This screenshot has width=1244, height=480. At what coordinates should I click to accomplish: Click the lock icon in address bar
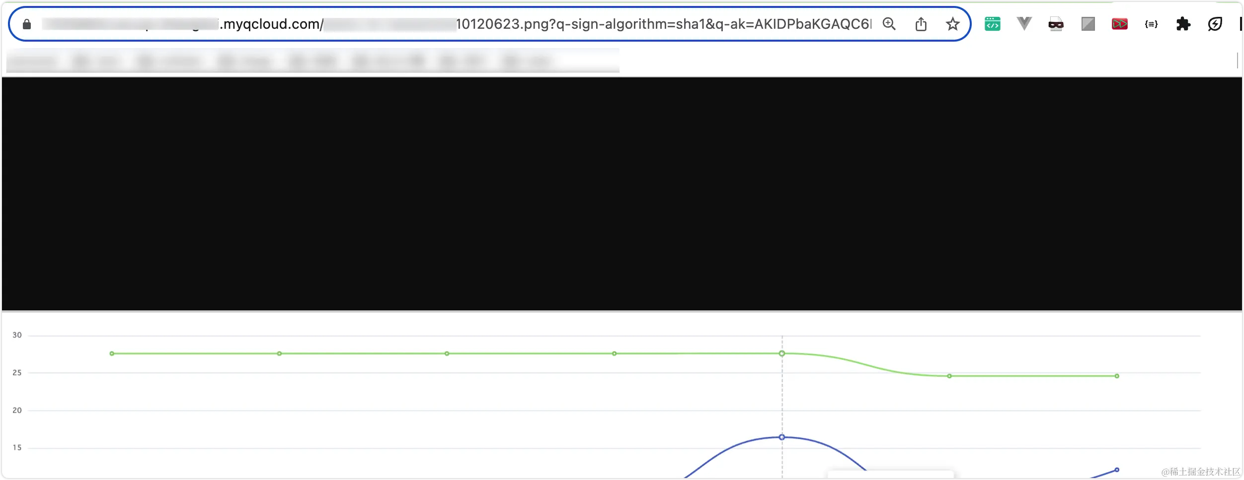point(27,24)
